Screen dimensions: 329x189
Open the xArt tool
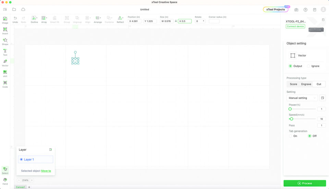click(x=5, y=73)
